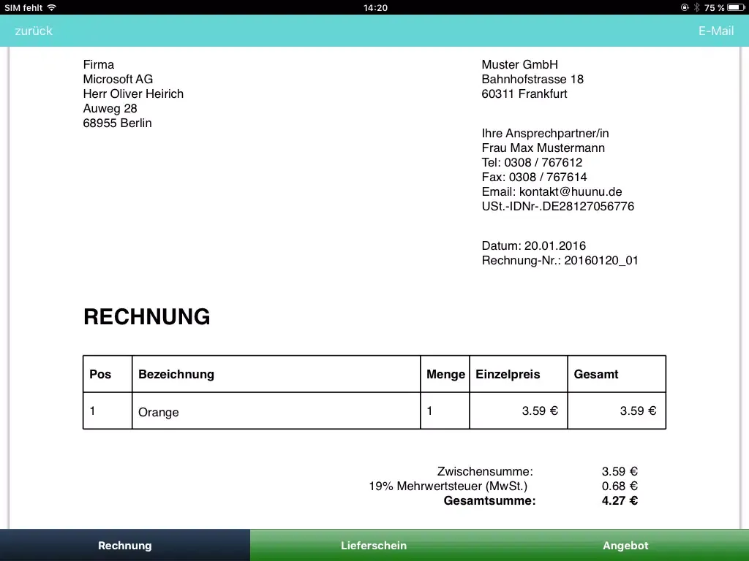
Task: Tap the Fax: 0308 / 767614 line
Action: [534, 177]
